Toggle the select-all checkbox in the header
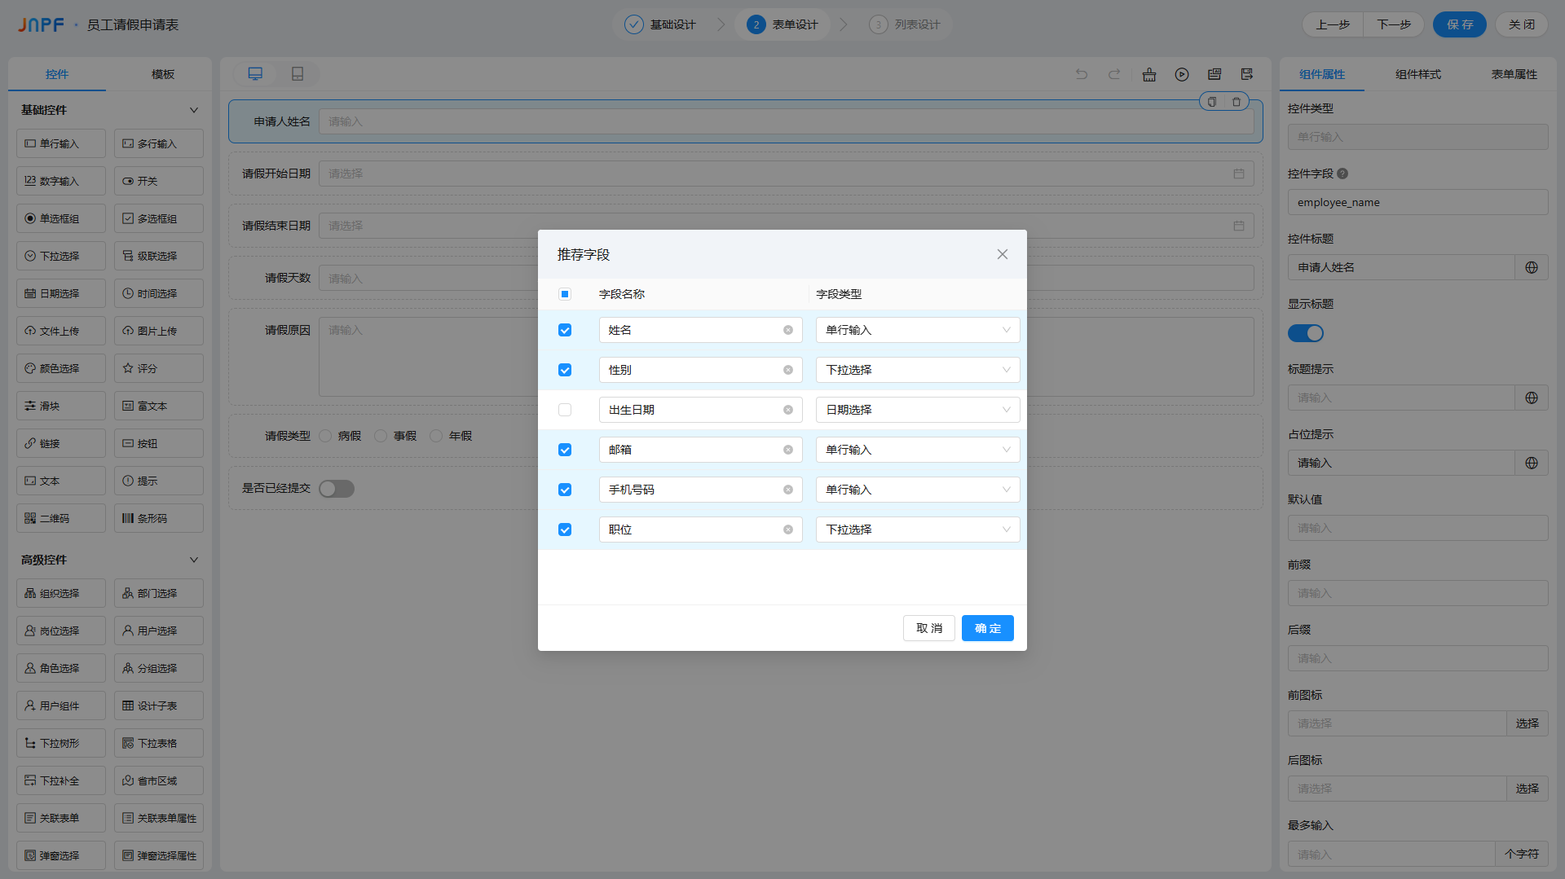 click(565, 294)
